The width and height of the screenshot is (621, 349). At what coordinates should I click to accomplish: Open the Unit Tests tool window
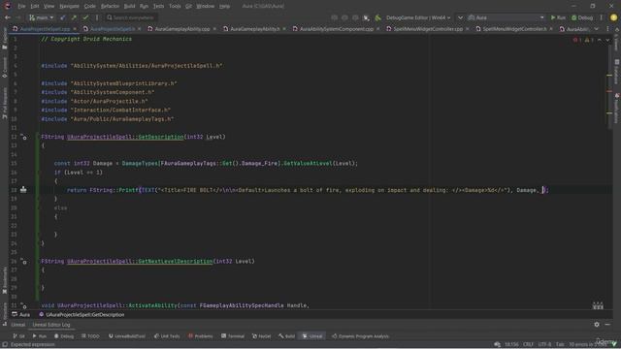(x=167, y=336)
